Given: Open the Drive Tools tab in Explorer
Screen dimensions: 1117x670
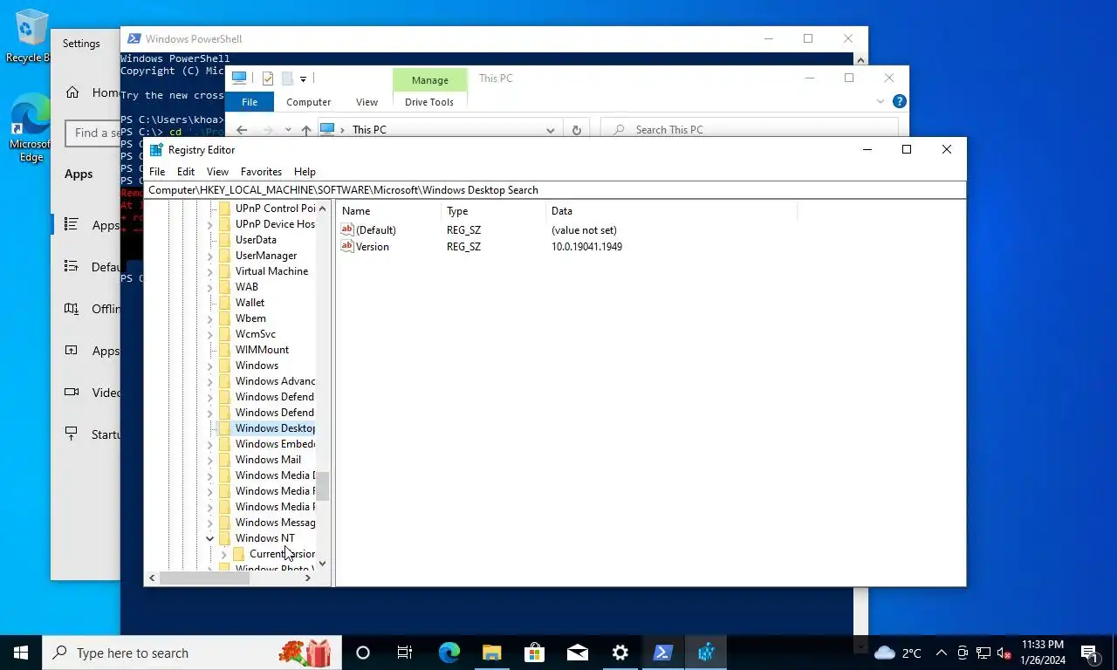Looking at the screenshot, I should click(x=429, y=102).
